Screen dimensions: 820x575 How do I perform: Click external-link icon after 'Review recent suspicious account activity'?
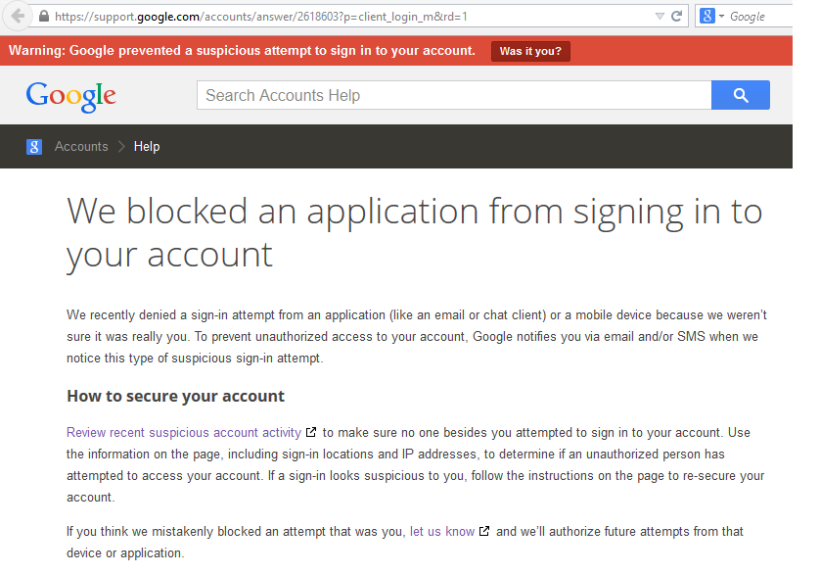click(x=311, y=432)
